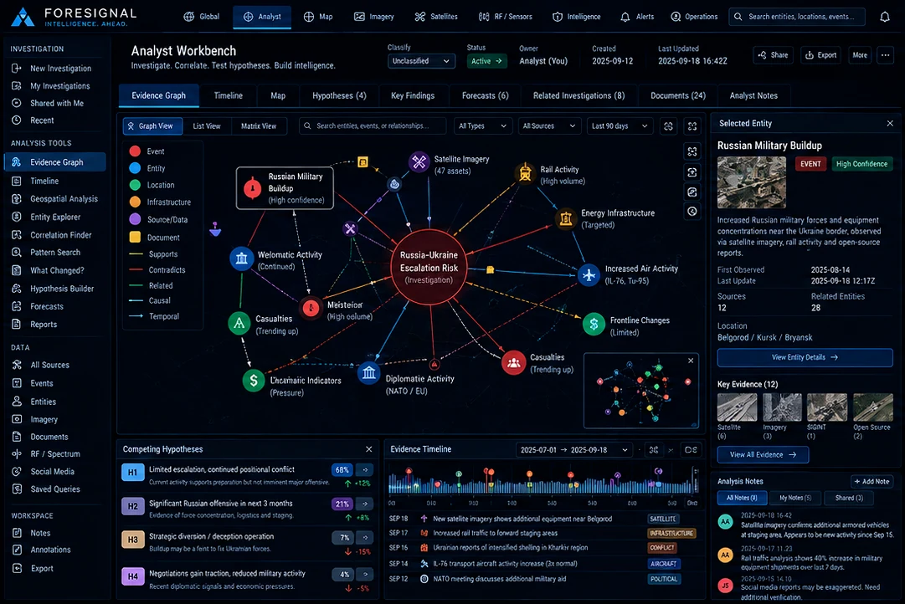Close the Selected Entity panel
The image size is (905, 604).
(x=889, y=124)
